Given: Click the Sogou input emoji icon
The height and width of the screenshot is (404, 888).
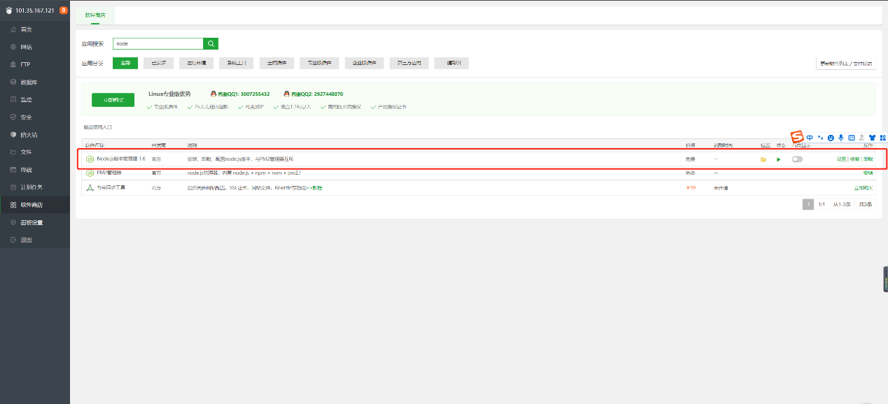Looking at the screenshot, I should [x=831, y=138].
